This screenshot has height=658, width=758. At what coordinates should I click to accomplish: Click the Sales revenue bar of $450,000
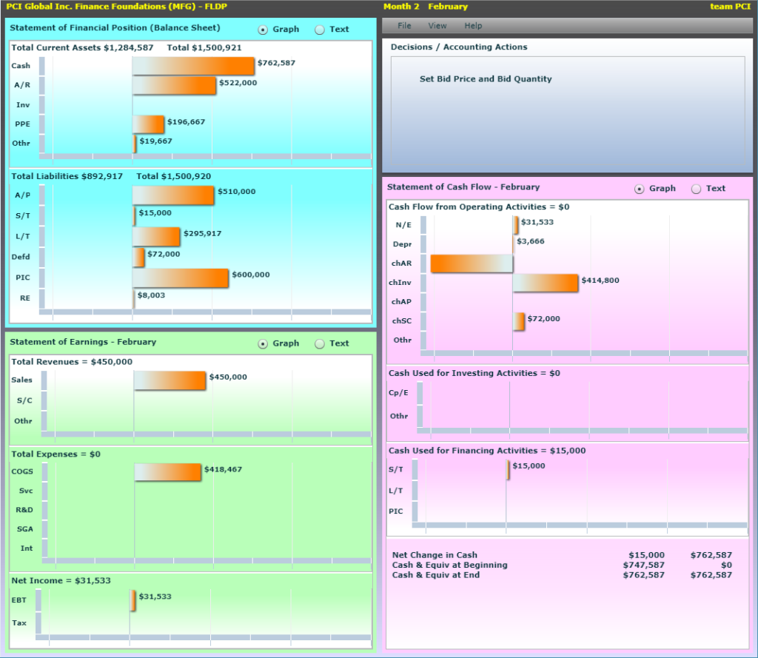click(170, 380)
